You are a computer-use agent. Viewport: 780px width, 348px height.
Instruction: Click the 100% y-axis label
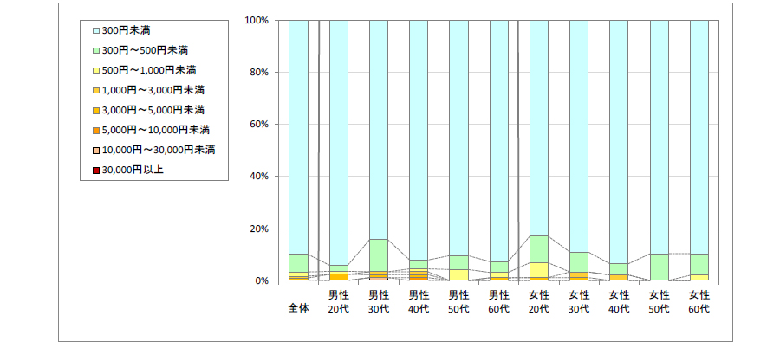coord(257,20)
